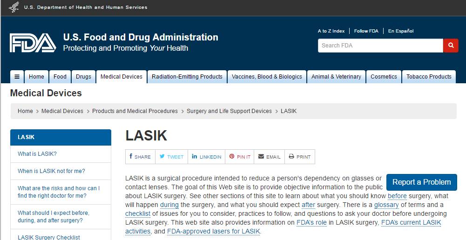Open the glossary link in the paragraph
This screenshot has height=240, width=466.
(x=386, y=205)
